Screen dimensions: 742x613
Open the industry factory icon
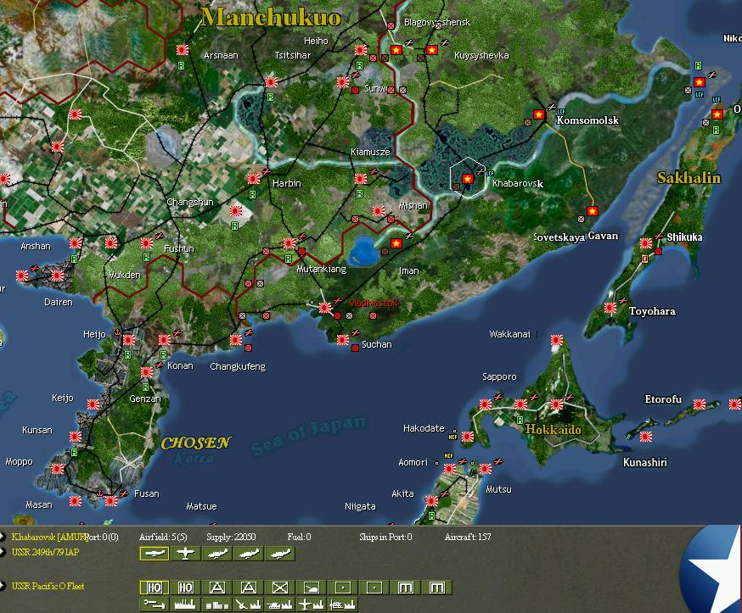click(x=185, y=605)
